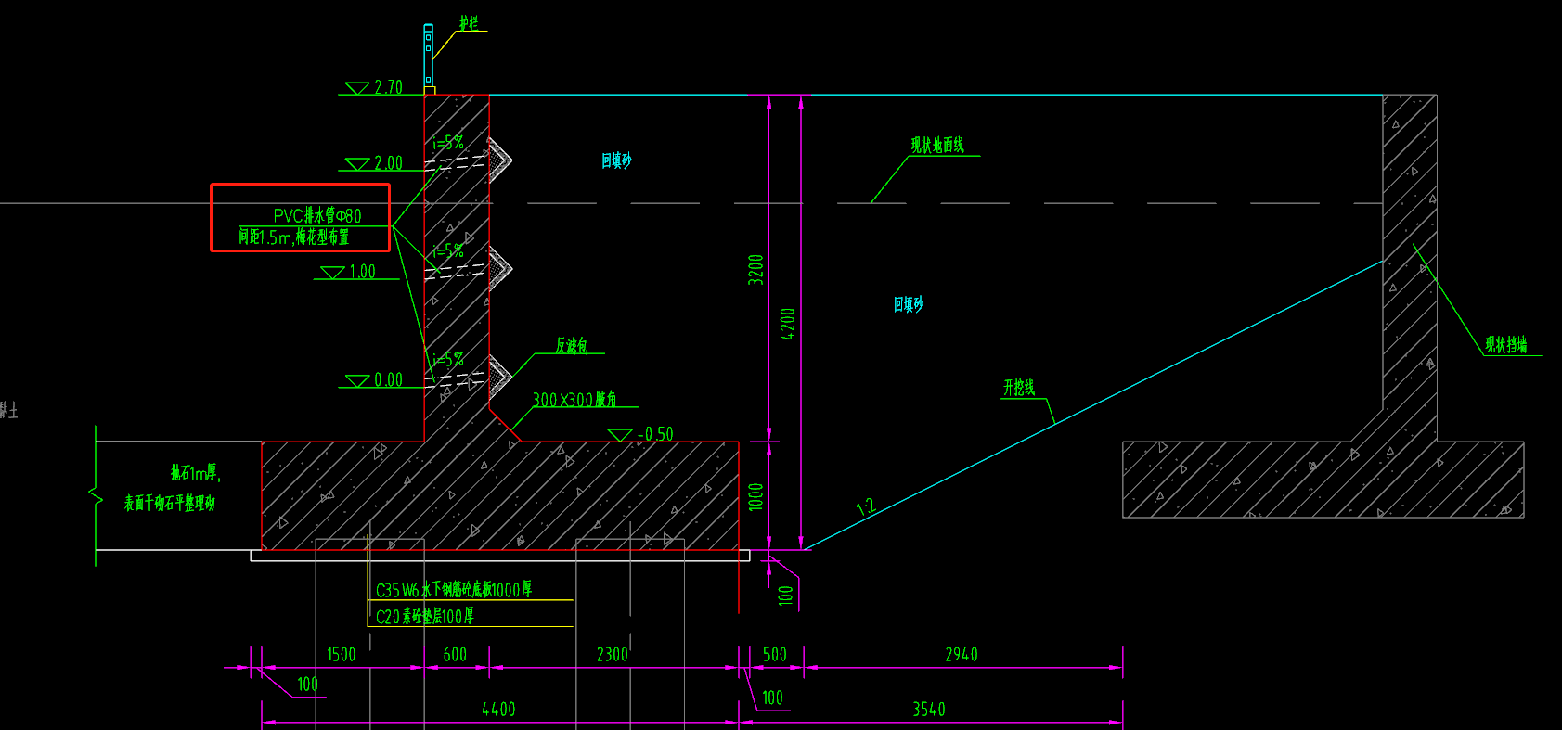Click the 反滤包 label
This screenshot has width=1562, height=730.
click(572, 346)
